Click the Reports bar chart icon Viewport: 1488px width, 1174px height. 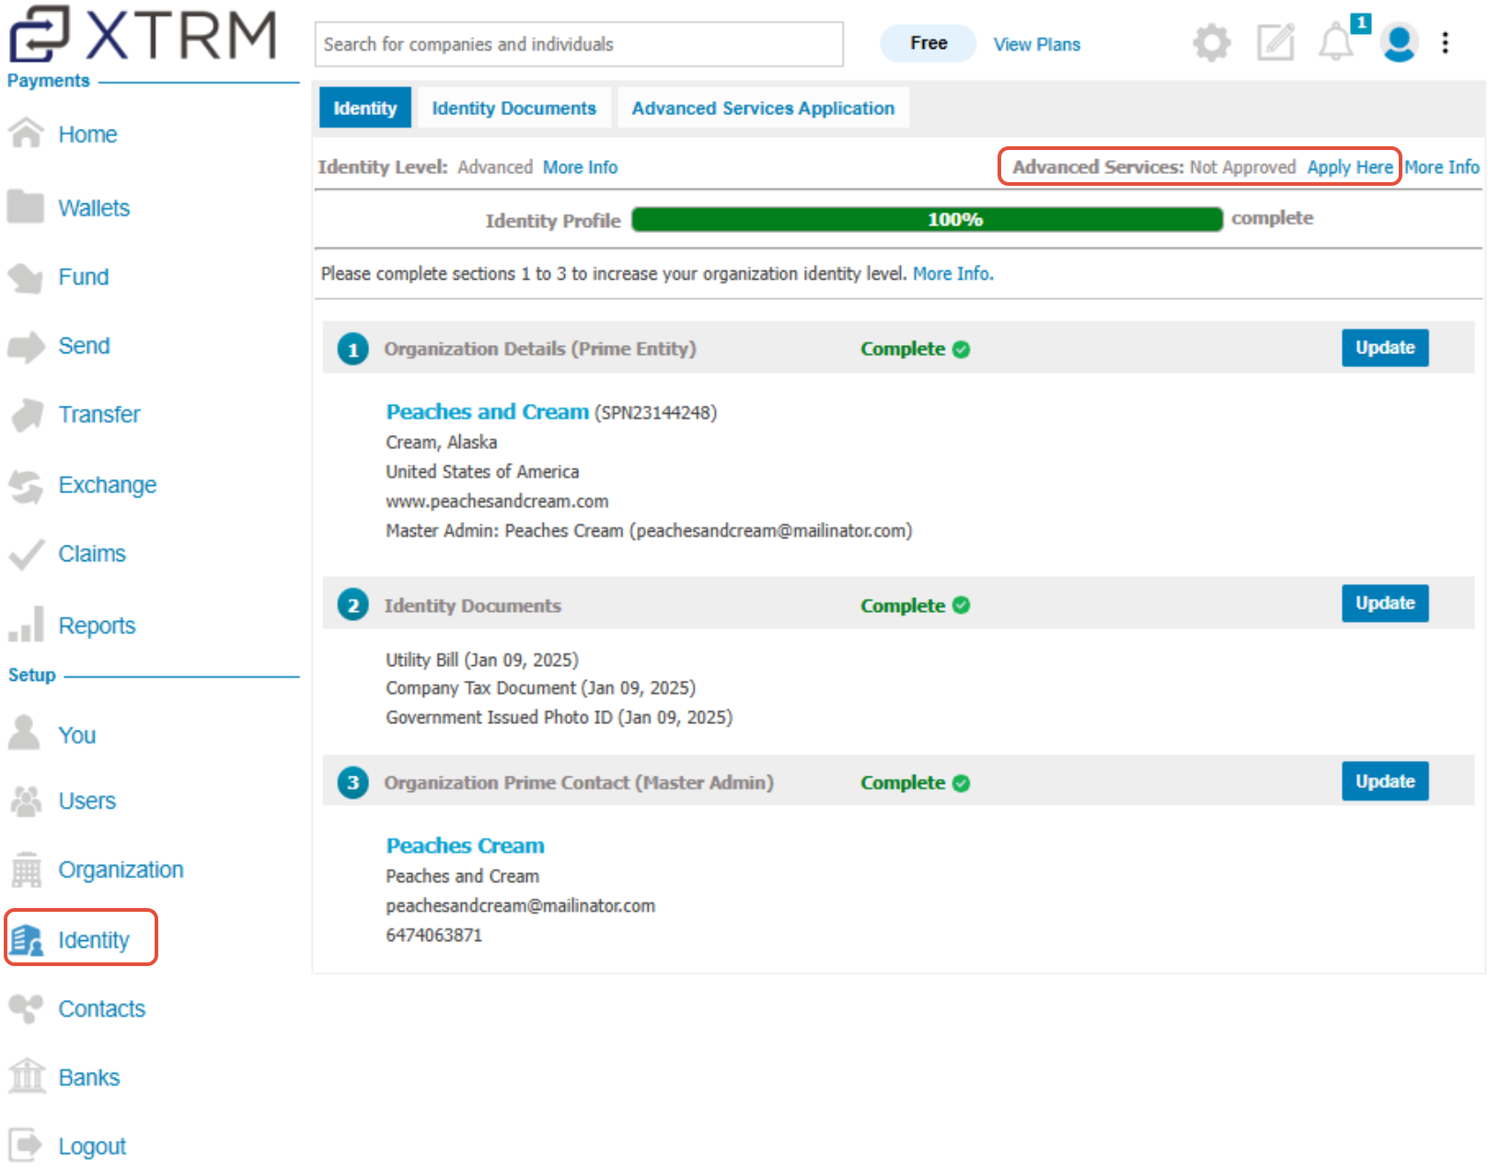[x=26, y=624]
